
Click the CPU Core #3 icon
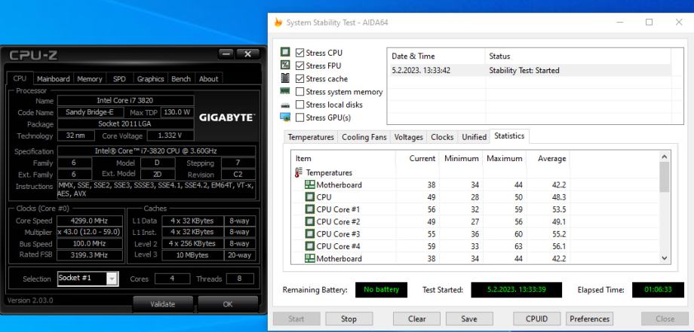(x=309, y=234)
